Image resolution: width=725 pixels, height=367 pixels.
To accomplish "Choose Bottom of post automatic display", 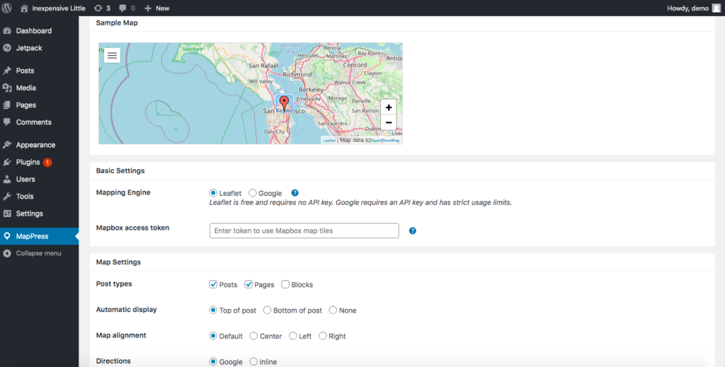I will pos(267,310).
